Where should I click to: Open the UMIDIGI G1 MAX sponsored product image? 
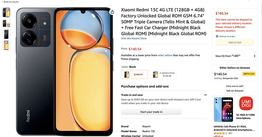coord(223,109)
